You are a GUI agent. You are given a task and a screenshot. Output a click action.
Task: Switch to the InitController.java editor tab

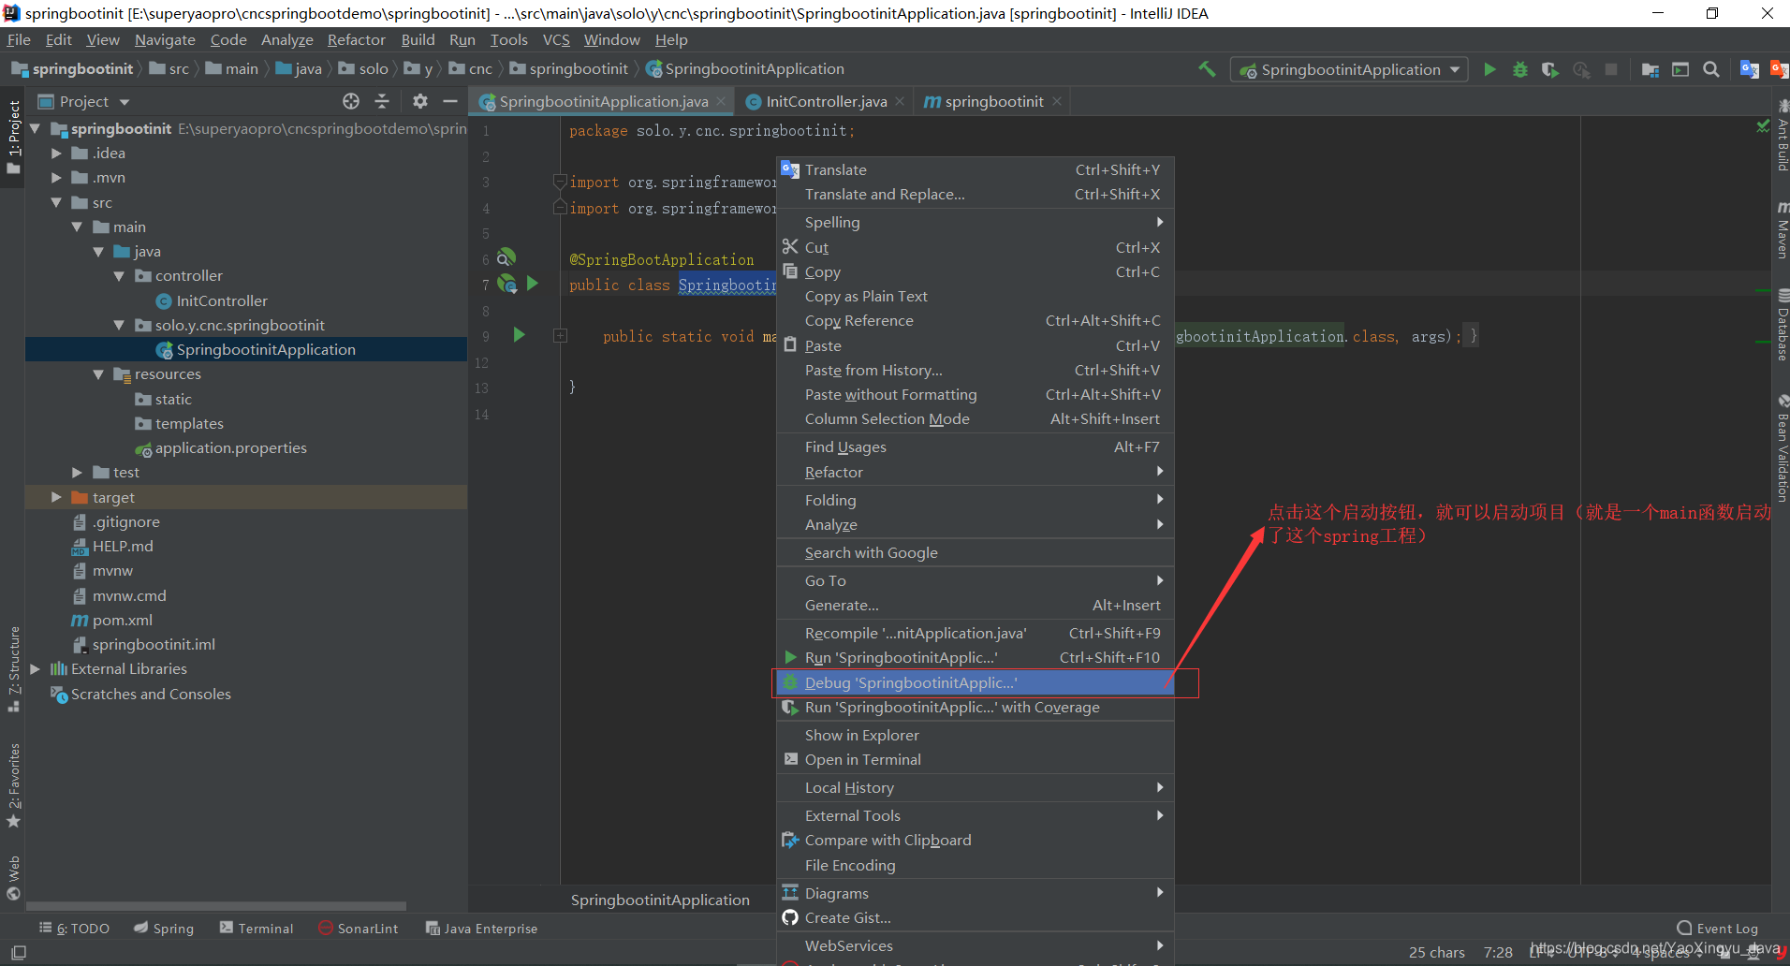tap(826, 101)
